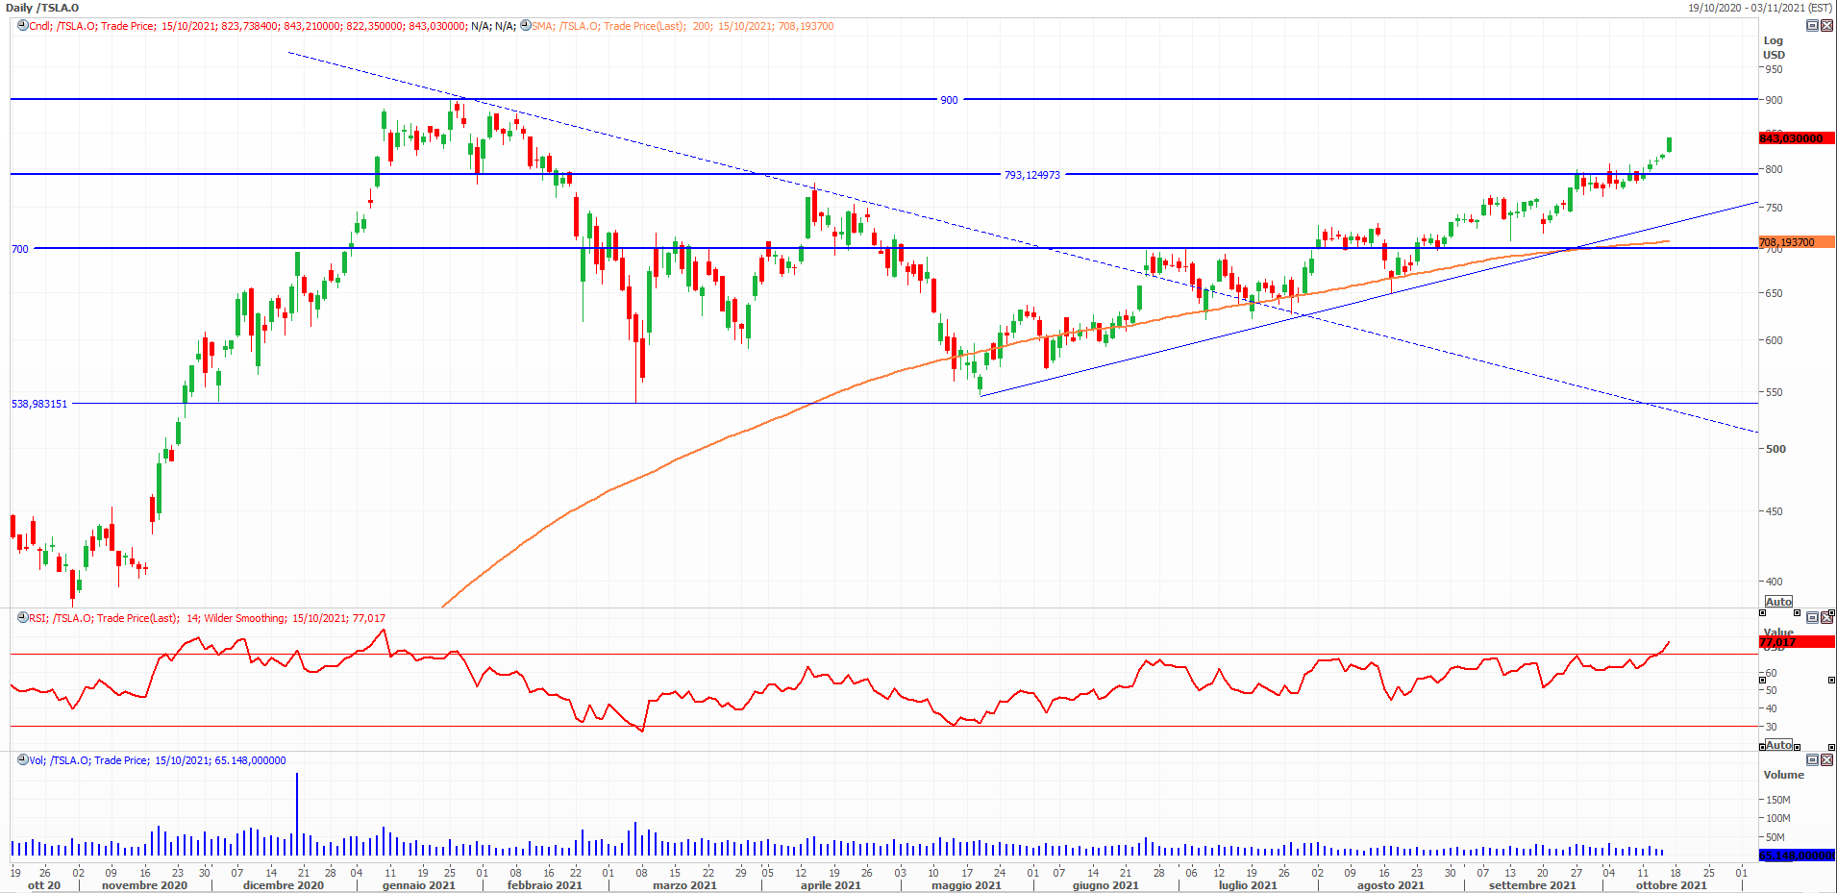Click the clock icon beside the Cndl label
1837x893 pixels.
pos(23,26)
